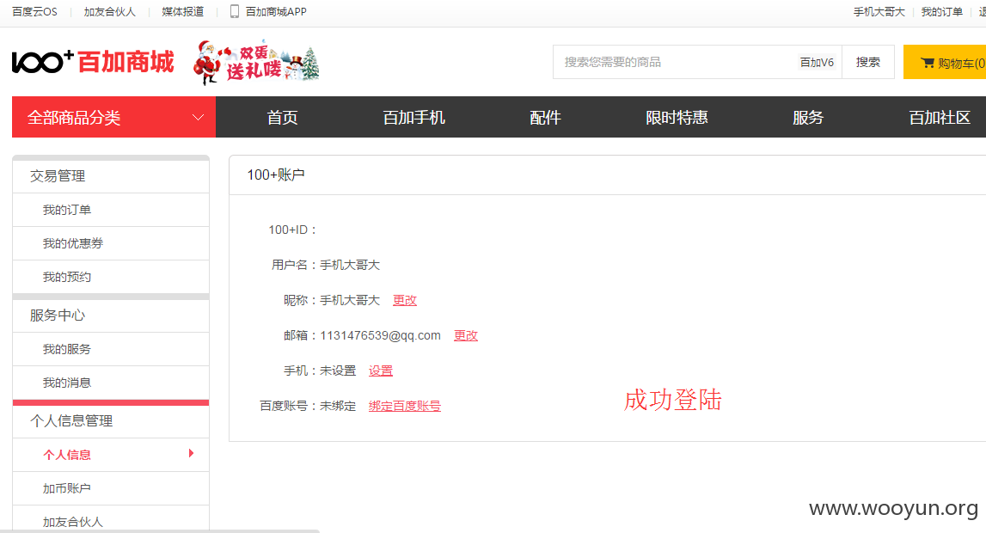The height and width of the screenshot is (533, 986).
Task: Open the 加友合伙人 top bar link
Action: pos(109,12)
